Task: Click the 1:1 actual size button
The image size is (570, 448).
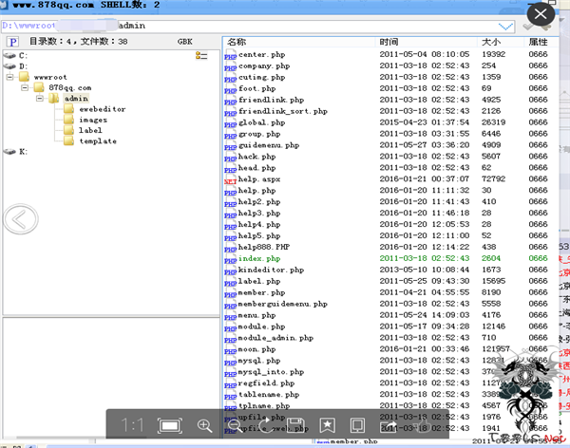Action: [133, 426]
